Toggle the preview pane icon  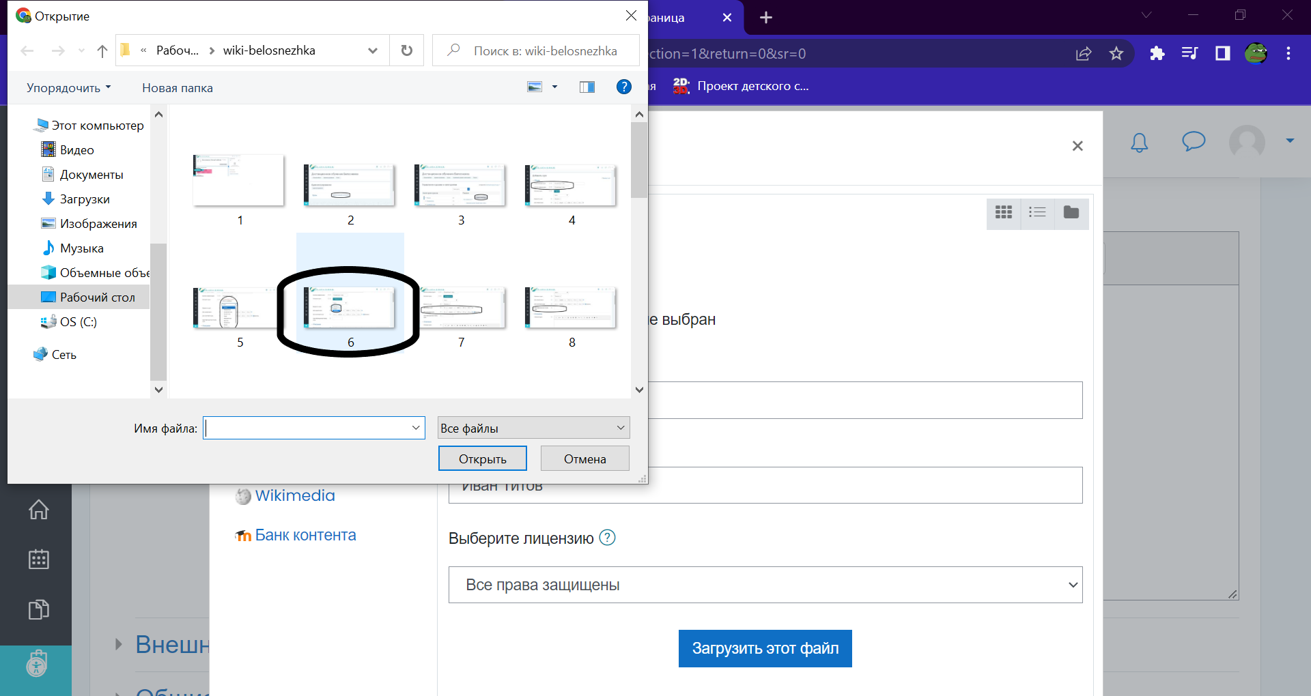pos(587,87)
